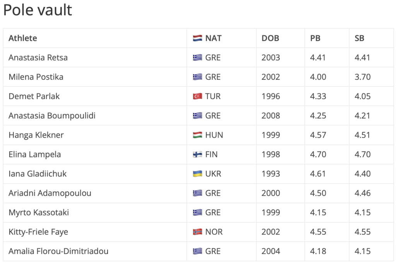
Task: Click the Greek flag in Amalia Florou-Dimitriadou's row
Action: pyautogui.click(x=197, y=251)
